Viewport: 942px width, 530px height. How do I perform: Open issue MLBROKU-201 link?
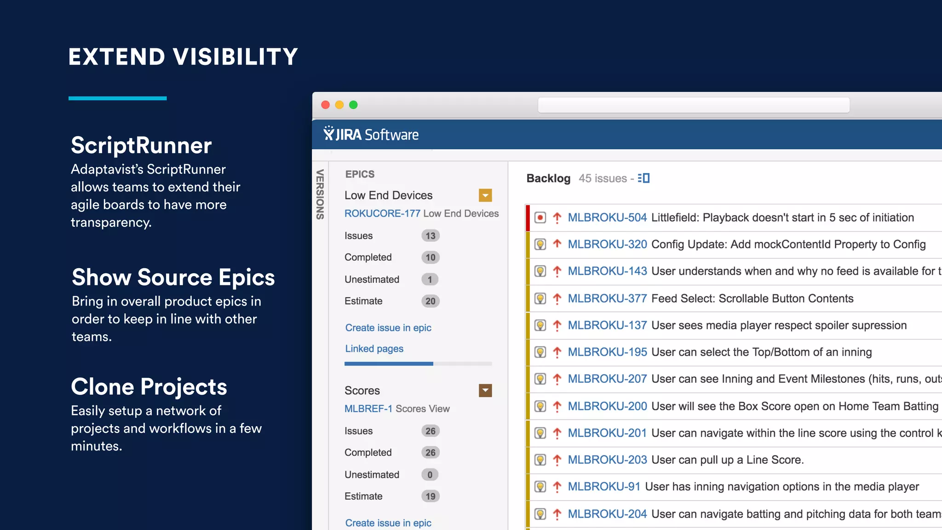tap(608, 433)
